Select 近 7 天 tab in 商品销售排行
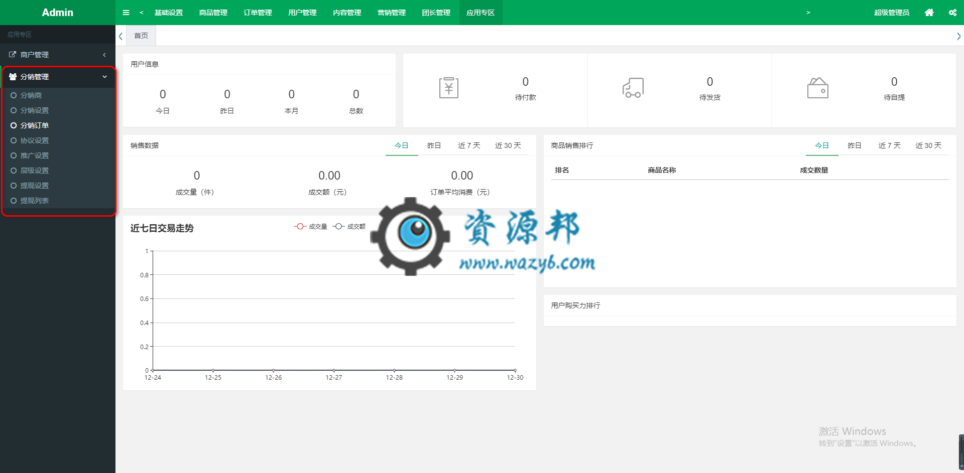This screenshot has height=473, width=964. click(889, 145)
